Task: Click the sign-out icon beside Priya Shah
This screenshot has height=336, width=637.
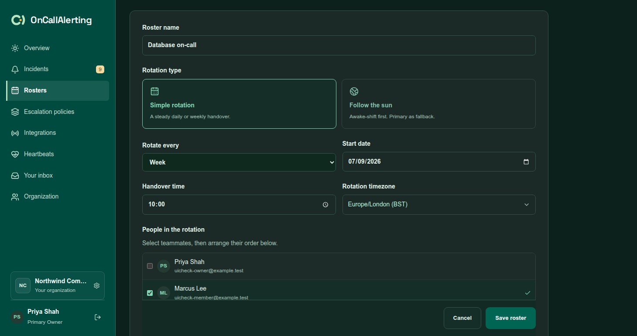Action: [98, 317]
